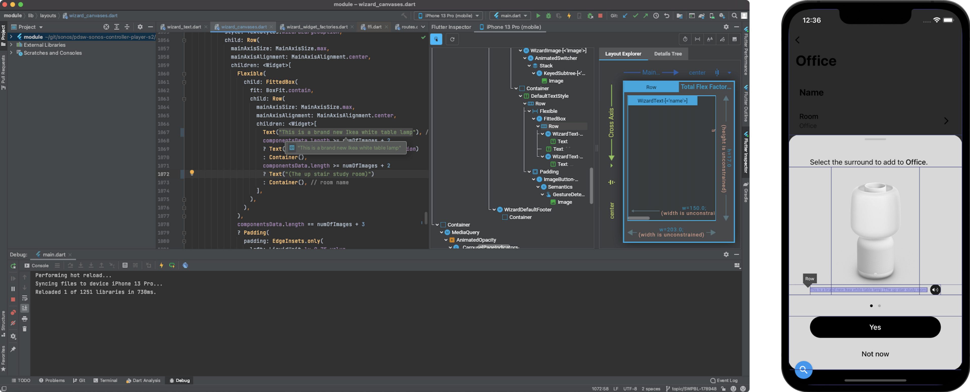
Task: Open main.dart run configuration dropdown
Action: point(510,15)
